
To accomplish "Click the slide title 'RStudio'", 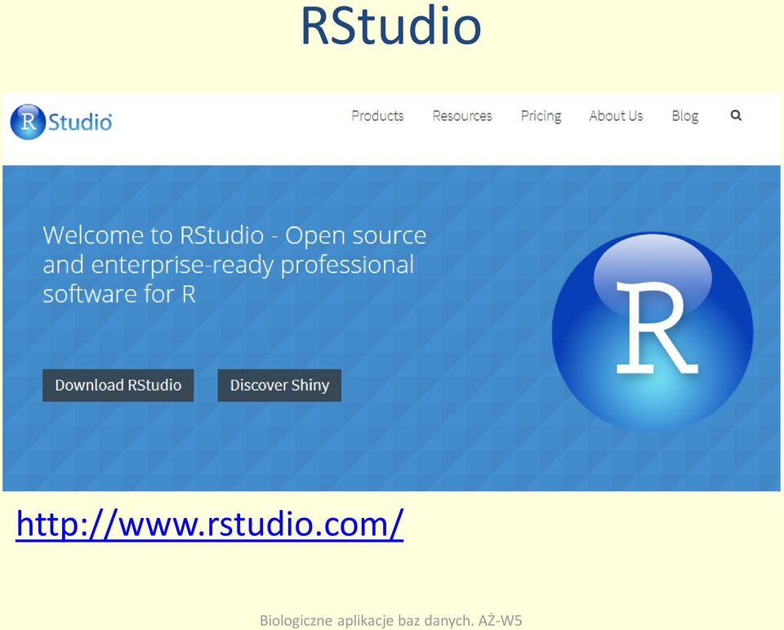I will click(391, 25).
